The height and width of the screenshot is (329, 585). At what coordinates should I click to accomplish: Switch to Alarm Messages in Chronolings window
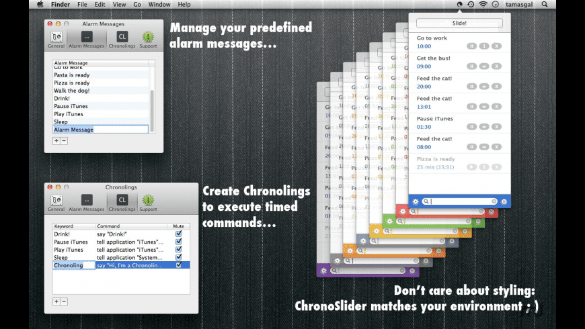click(87, 203)
